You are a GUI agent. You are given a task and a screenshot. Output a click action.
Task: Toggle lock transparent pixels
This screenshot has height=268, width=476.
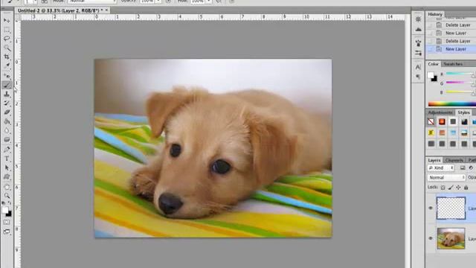coord(443,188)
